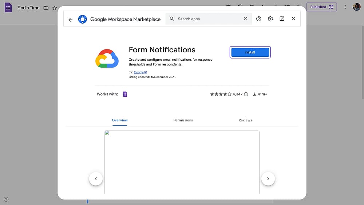Click the Form Notifications cloud logo
364x205 pixels.
tap(107, 58)
